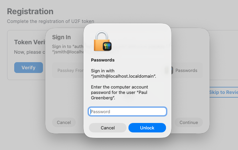Click the jsmith@localhost.localdomain text in dialog
The height and width of the screenshot is (150, 238).
coord(123,76)
